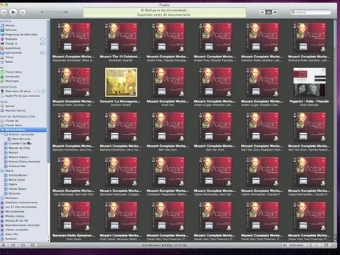Screen dimensions: 340x255
Task: Open the Aplicaciones library
Action: [13, 52]
